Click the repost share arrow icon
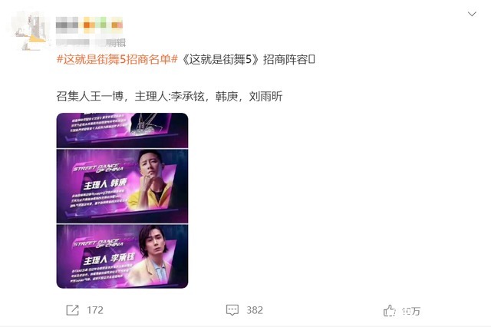The image size is (491, 327). click(73, 310)
